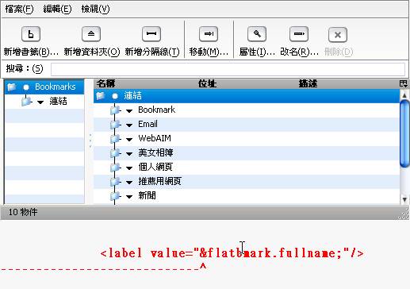The height and width of the screenshot is (289, 410).
Task: Click the folder icon of the 個人網頁 row
Action: coord(114,168)
